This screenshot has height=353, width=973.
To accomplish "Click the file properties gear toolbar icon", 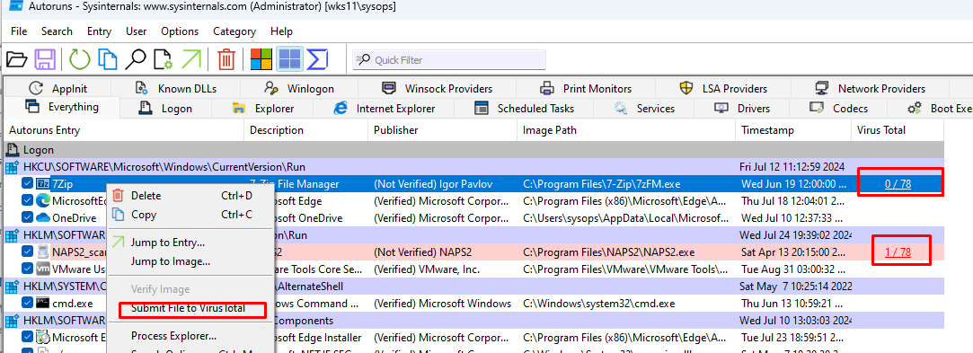I will pyautogui.click(x=164, y=59).
